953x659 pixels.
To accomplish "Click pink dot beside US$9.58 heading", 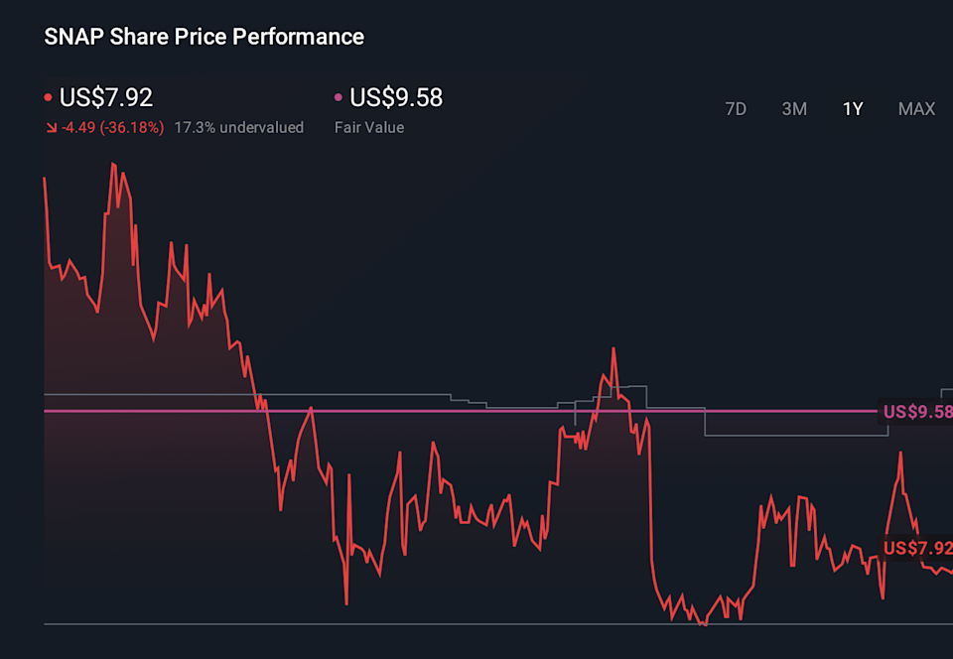I will (x=339, y=97).
